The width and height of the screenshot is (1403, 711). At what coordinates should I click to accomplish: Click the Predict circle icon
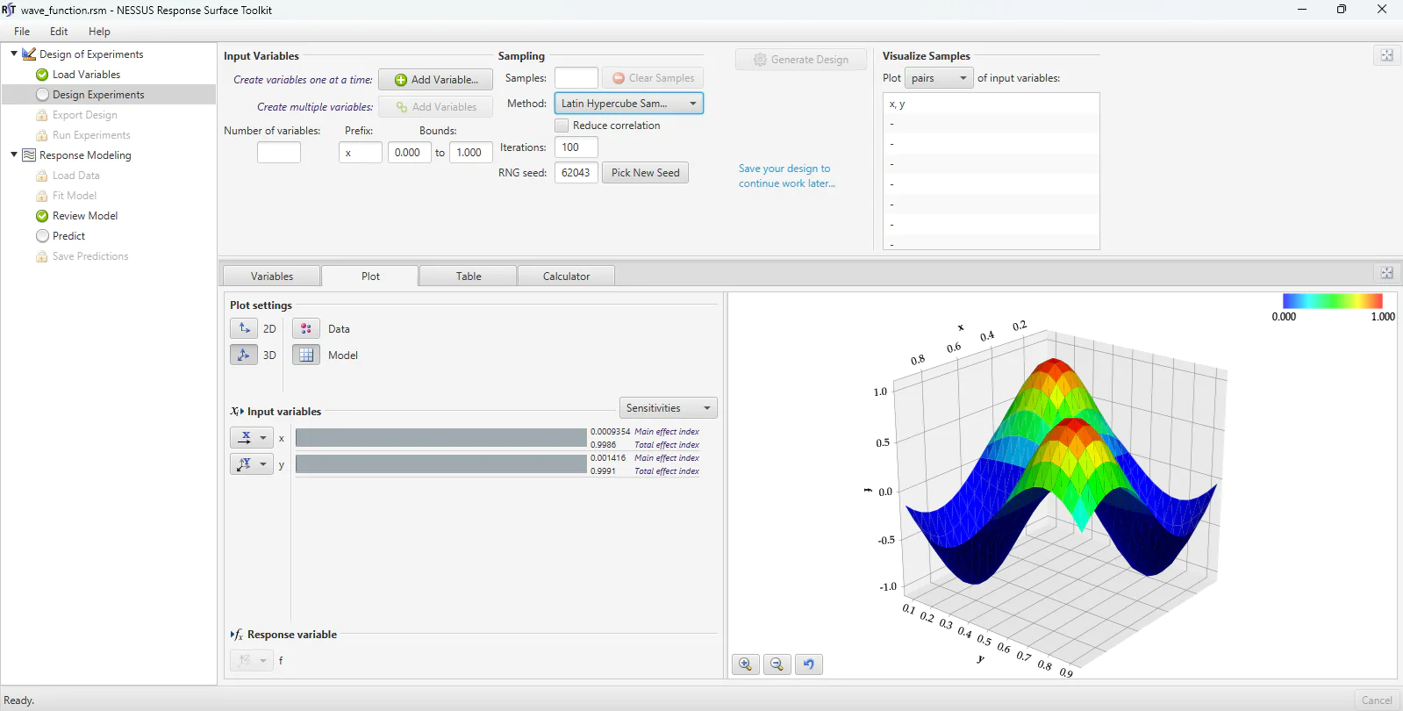(42, 236)
